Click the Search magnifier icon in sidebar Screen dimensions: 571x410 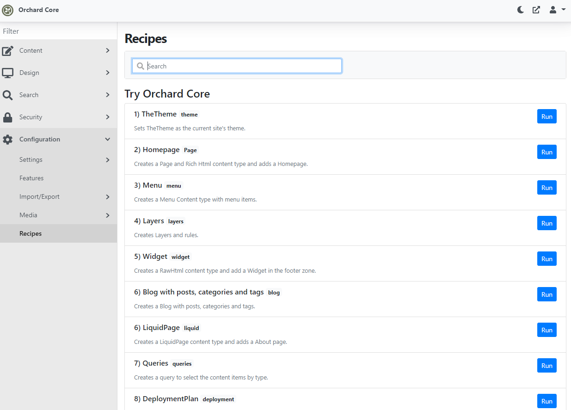8,95
